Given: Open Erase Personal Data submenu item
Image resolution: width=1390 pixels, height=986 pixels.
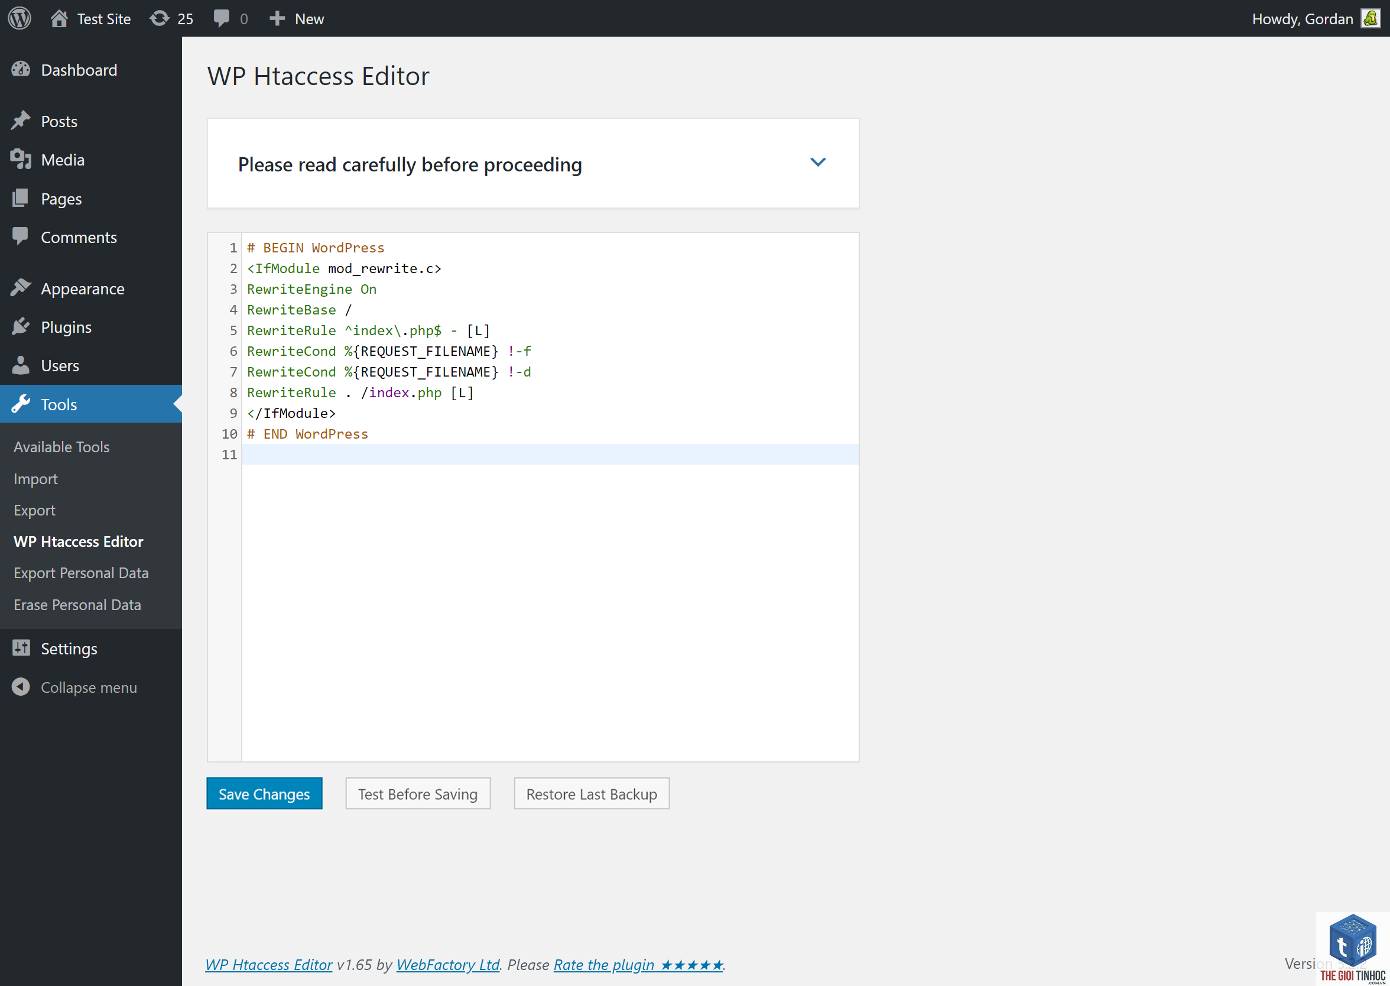Looking at the screenshot, I should (77, 605).
